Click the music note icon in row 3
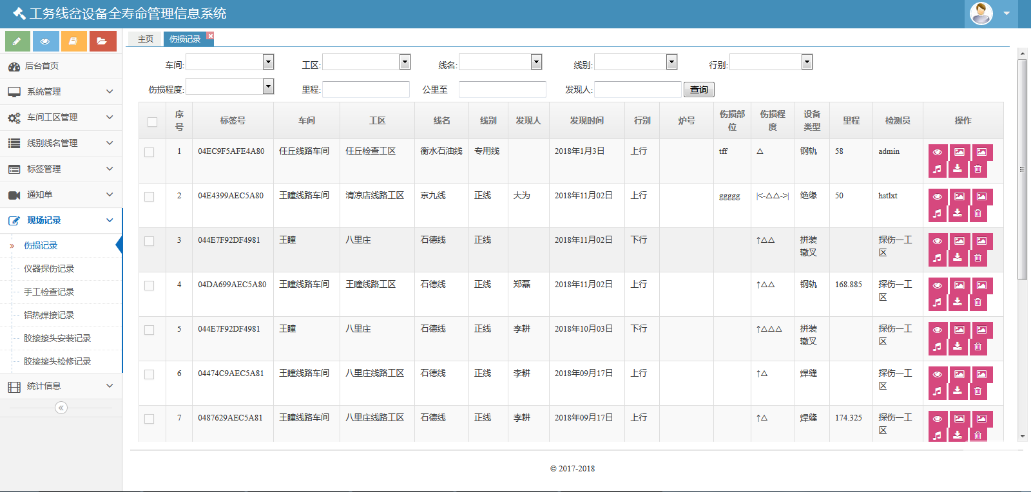 click(x=938, y=258)
